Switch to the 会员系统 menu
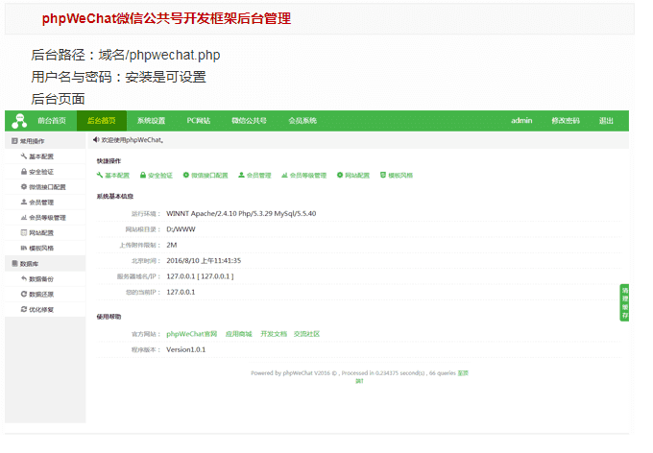 pos(302,121)
